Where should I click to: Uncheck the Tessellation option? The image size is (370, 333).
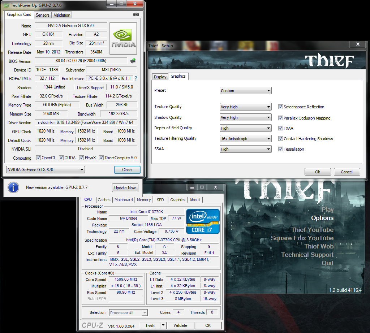pos(280,149)
